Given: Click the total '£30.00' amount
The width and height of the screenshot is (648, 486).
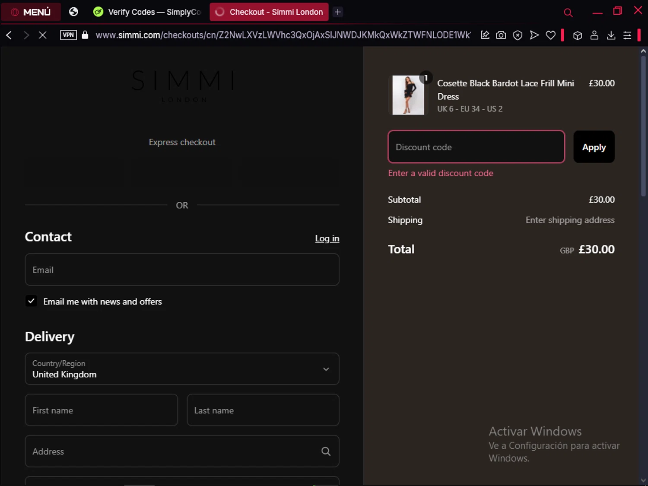Looking at the screenshot, I should (596, 249).
